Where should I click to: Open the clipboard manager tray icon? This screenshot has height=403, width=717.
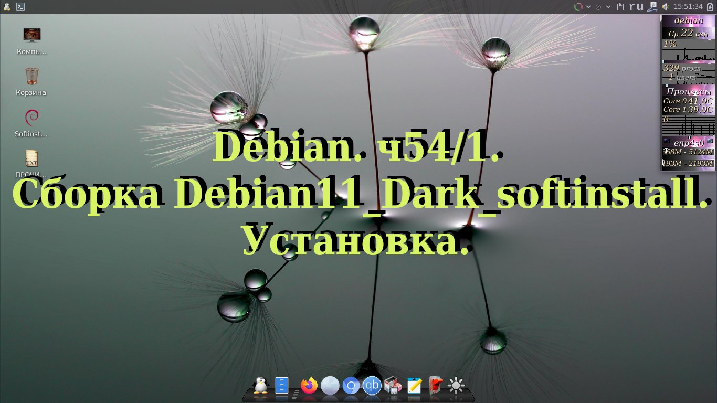coord(620,7)
